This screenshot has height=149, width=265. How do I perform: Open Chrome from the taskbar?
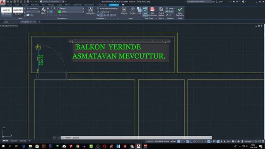coord(77,146)
